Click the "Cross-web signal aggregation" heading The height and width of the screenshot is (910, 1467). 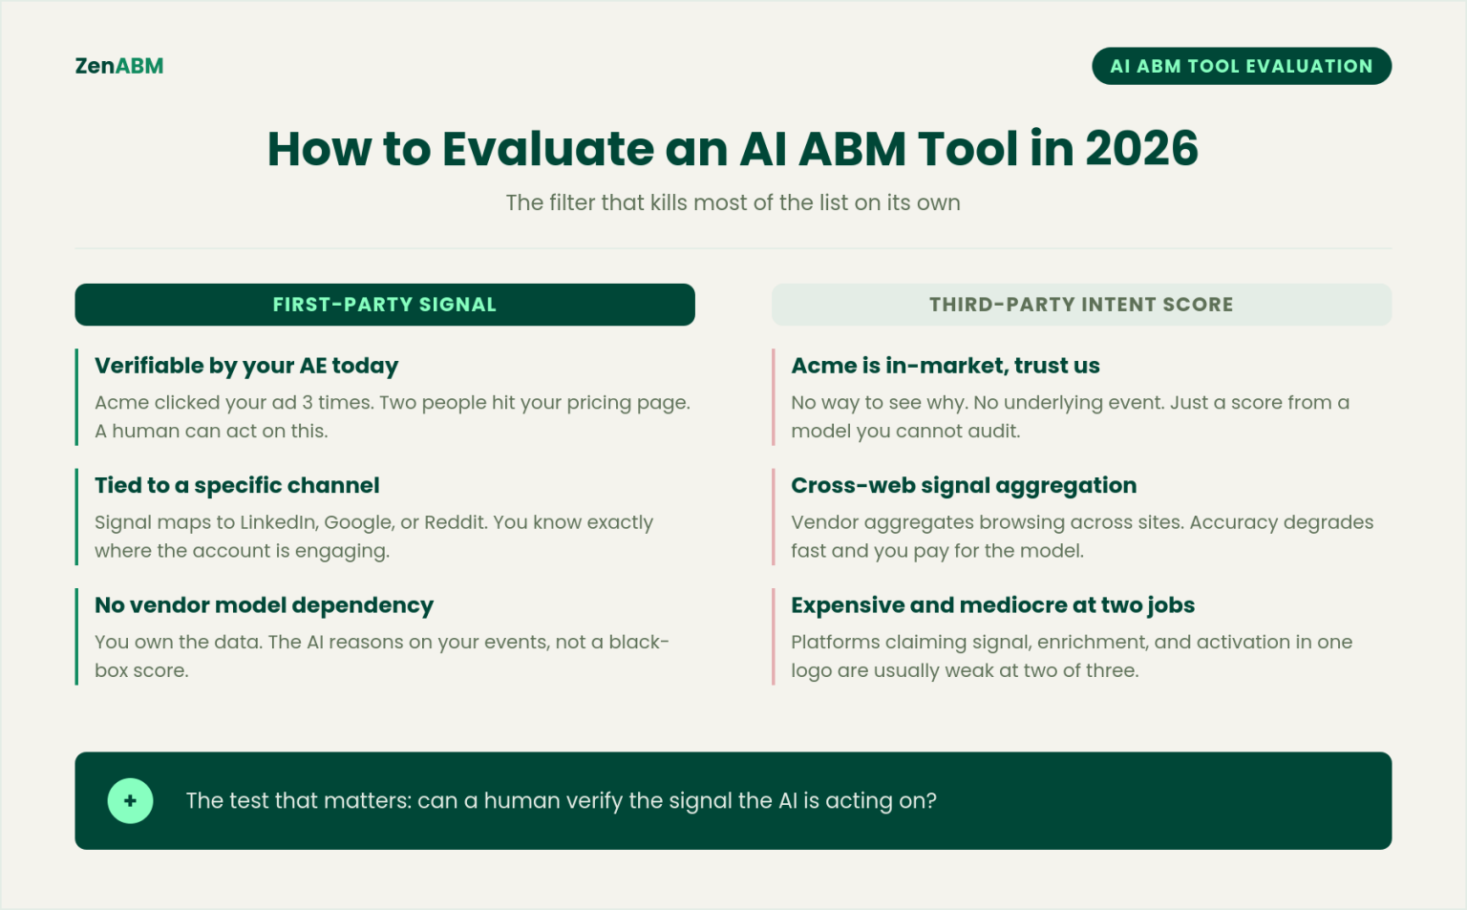[x=964, y=485]
